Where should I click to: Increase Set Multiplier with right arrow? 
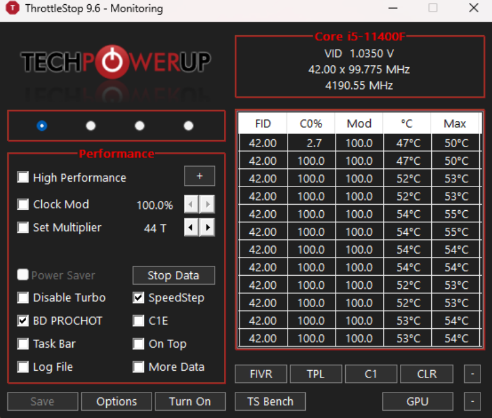point(207,228)
